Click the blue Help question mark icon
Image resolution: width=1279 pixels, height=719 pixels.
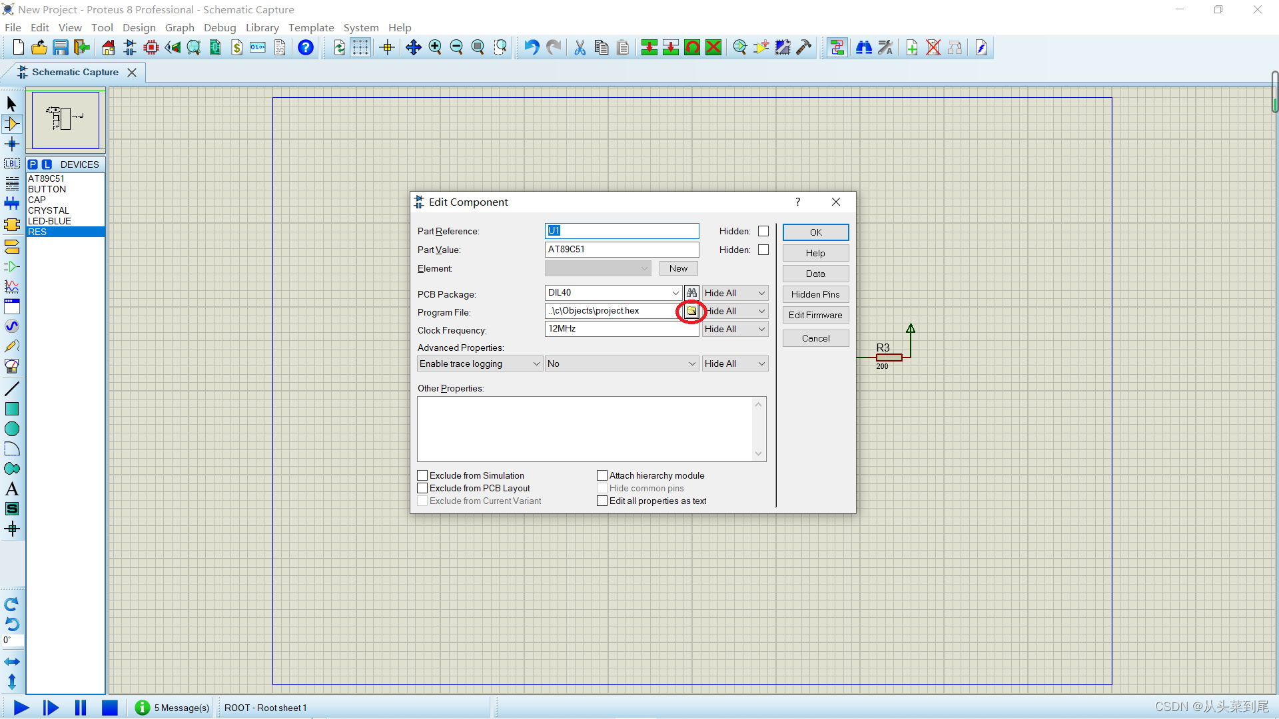pyautogui.click(x=306, y=47)
